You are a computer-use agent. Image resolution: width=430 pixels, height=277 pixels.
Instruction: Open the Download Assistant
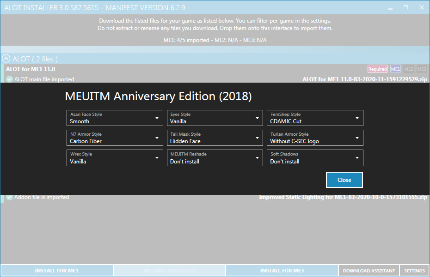[369, 271]
